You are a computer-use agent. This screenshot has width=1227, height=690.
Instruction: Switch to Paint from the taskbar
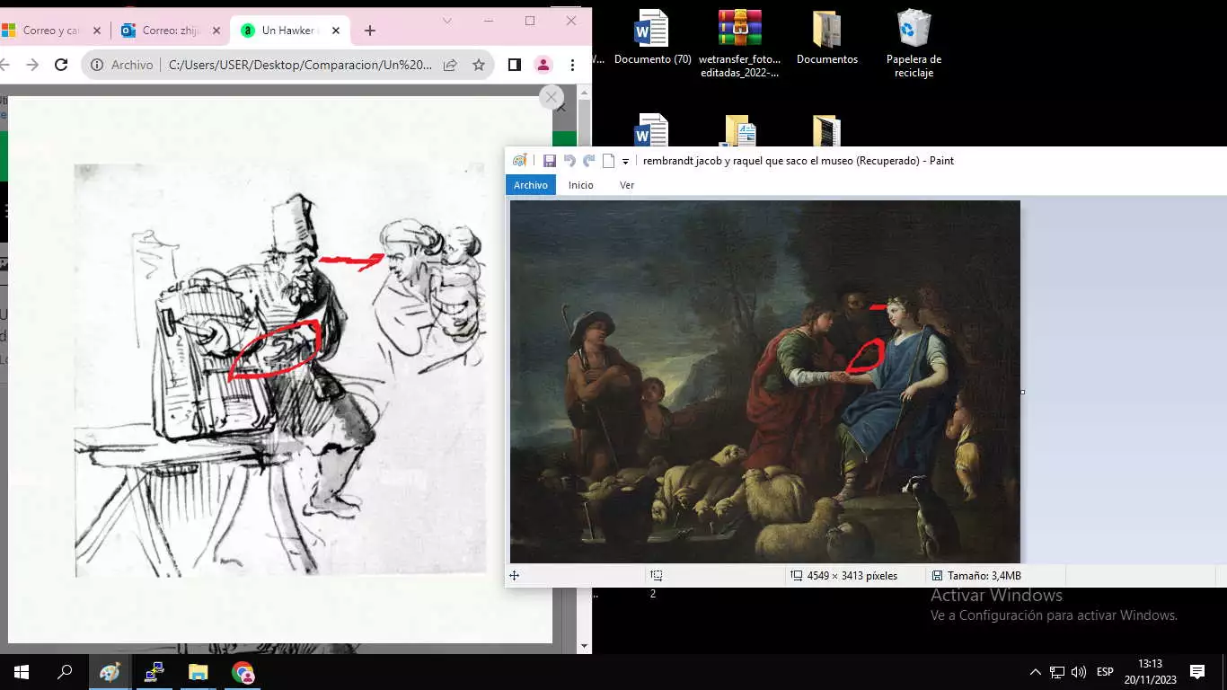click(x=110, y=671)
